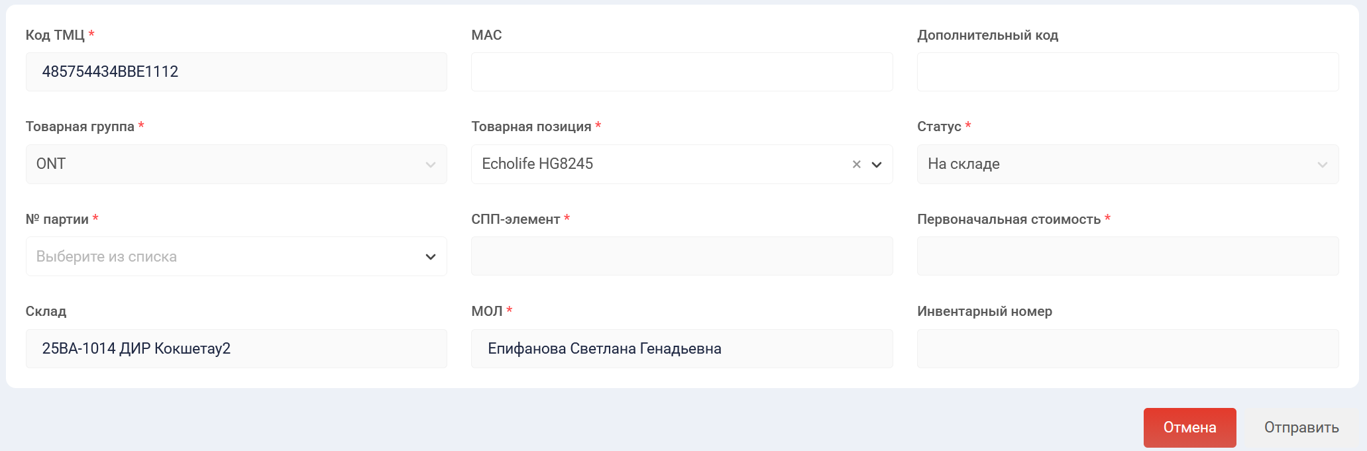1367x451 pixels.
Task: Click the Товарная группа chevron icon
Action: click(431, 164)
